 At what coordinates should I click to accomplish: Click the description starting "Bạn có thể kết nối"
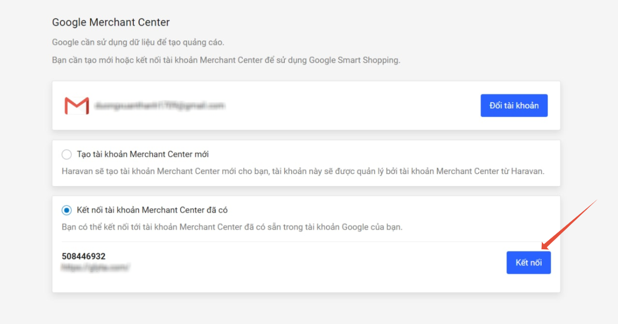(x=232, y=227)
